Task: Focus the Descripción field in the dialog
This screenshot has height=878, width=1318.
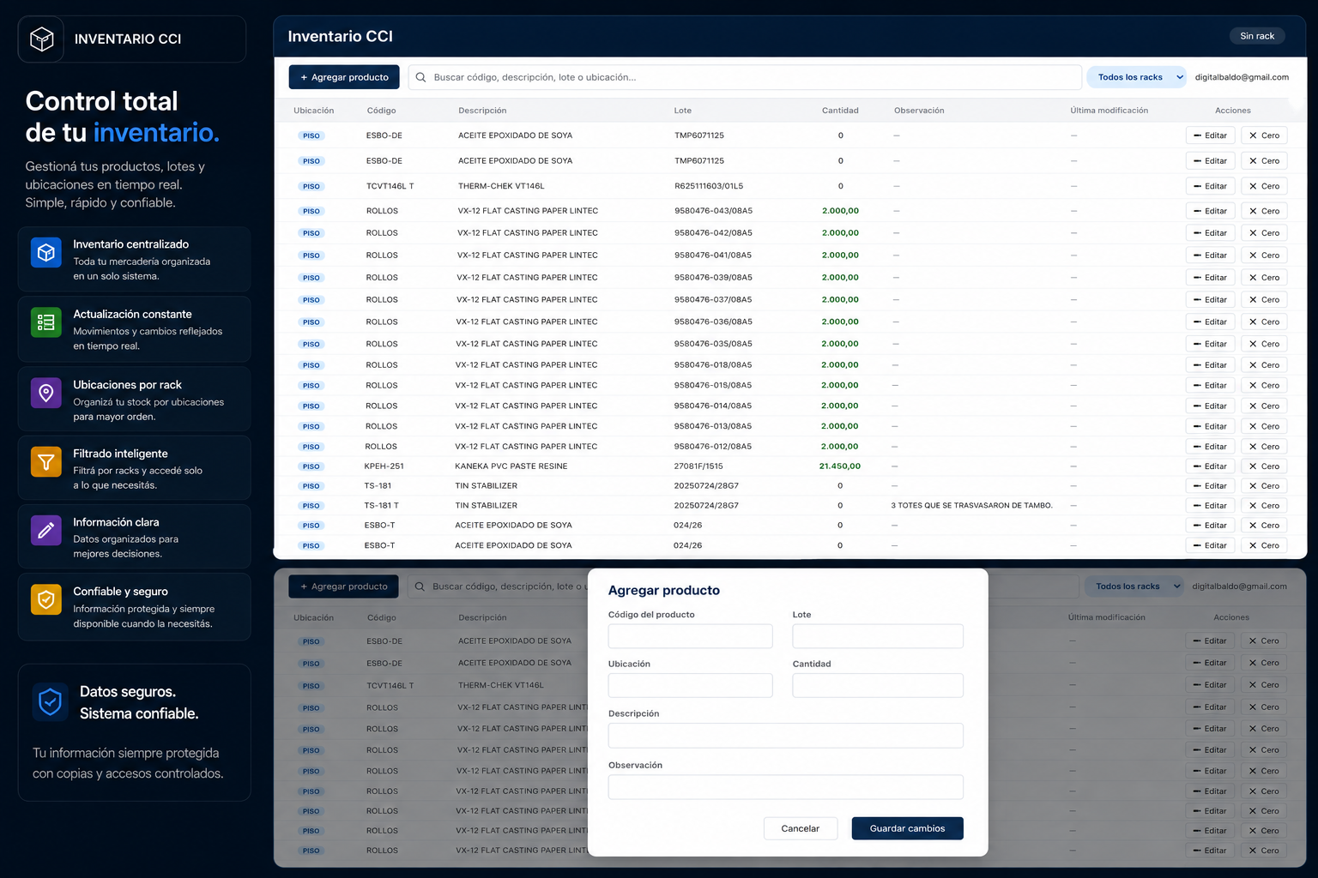Action: click(x=786, y=736)
